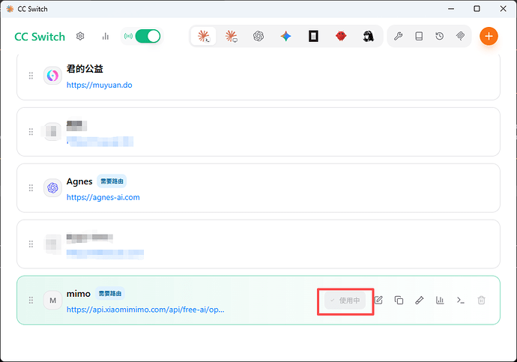Viewport: 517px width, 362px height.
Task: Click the 君的公益 provider name
Action: (85, 69)
